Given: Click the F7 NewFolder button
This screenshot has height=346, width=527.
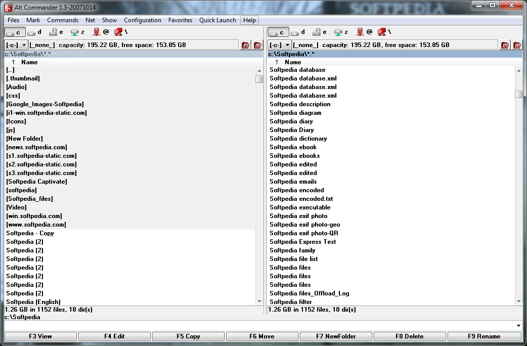Looking at the screenshot, I should [336, 336].
